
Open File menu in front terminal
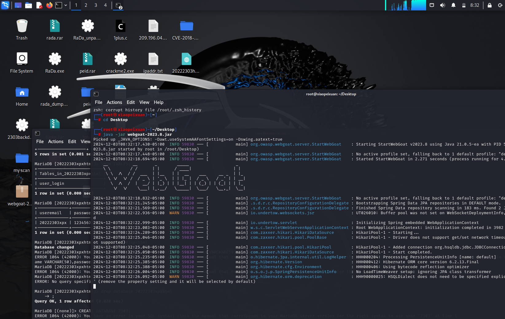tap(99, 102)
